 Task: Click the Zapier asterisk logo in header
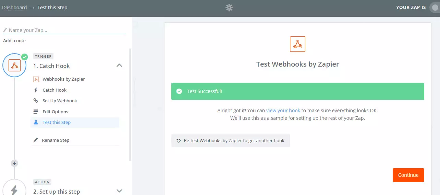[x=229, y=8]
